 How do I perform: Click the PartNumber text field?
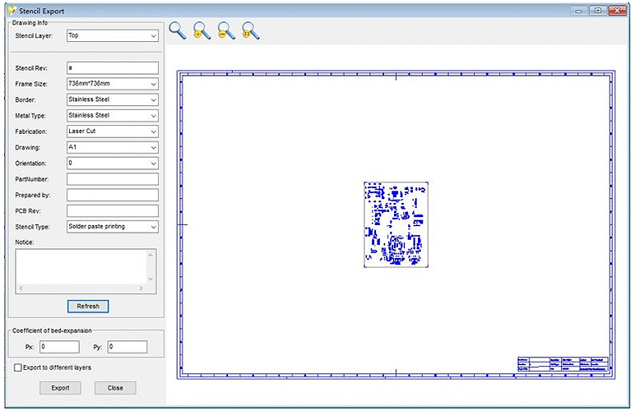[x=112, y=179]
